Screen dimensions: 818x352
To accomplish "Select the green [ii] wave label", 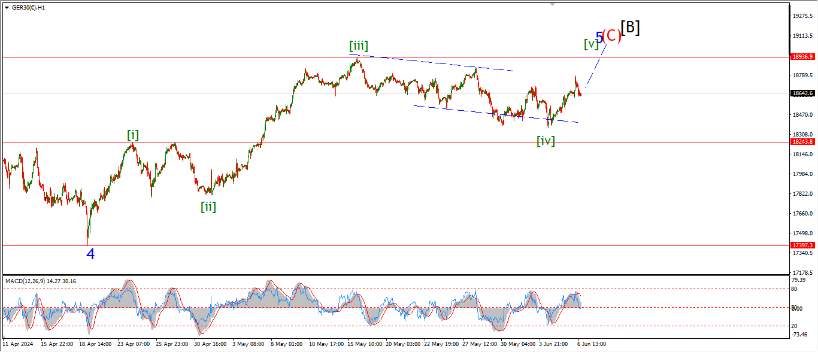I will click(x=208, y=207).
